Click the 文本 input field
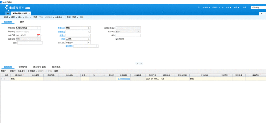The width and height of the screenshot is (266, 123). tap(30, 43)
